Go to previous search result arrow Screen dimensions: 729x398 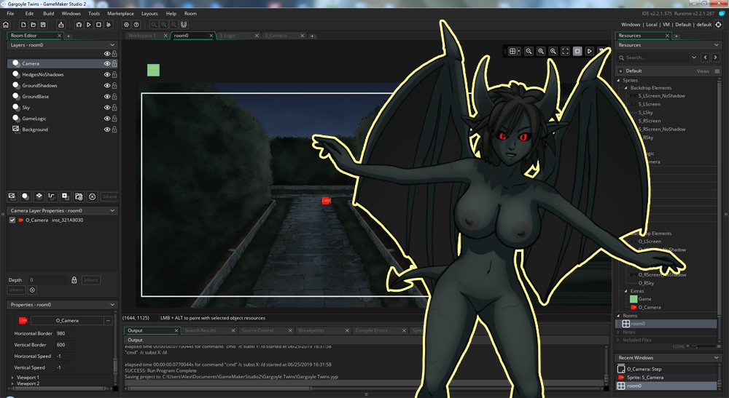click(705, 57)
